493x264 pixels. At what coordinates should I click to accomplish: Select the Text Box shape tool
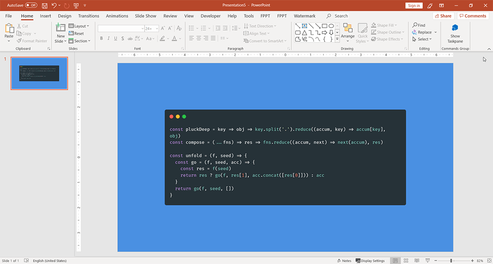(x=304, y=26)
